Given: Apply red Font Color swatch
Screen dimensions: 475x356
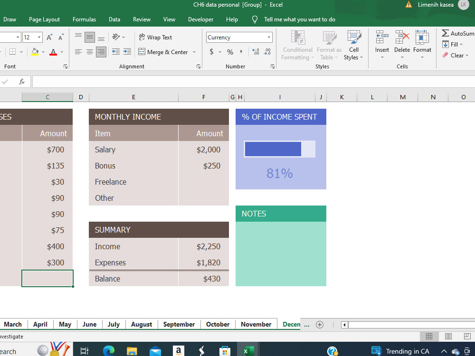Looking at the screenshot, I should click(53, 52).
